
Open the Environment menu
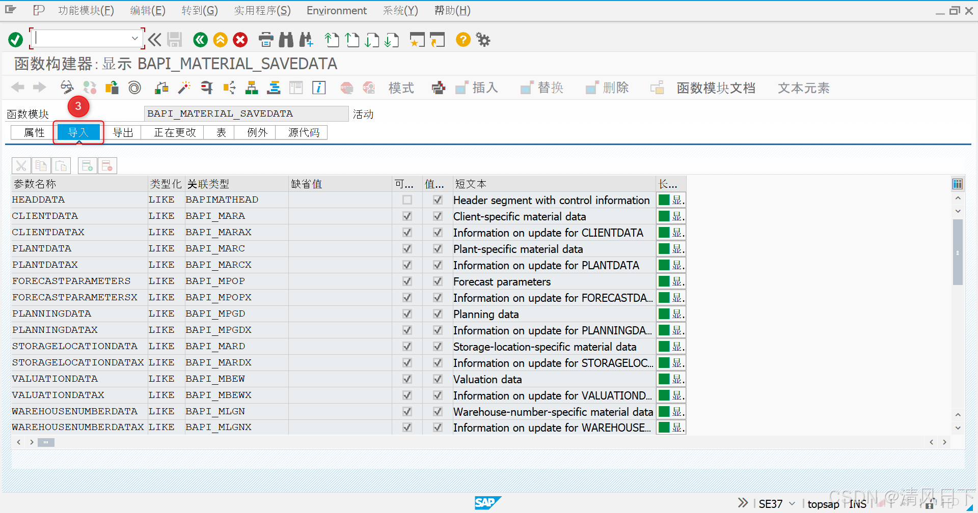(337, 11)
